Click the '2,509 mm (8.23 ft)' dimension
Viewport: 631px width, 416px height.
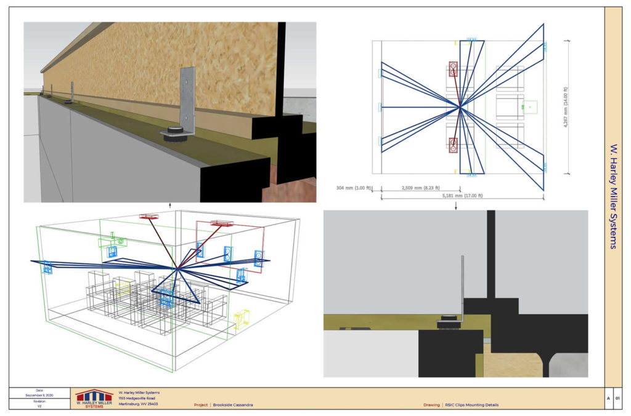pyautogui.click(x=420, y=188)
